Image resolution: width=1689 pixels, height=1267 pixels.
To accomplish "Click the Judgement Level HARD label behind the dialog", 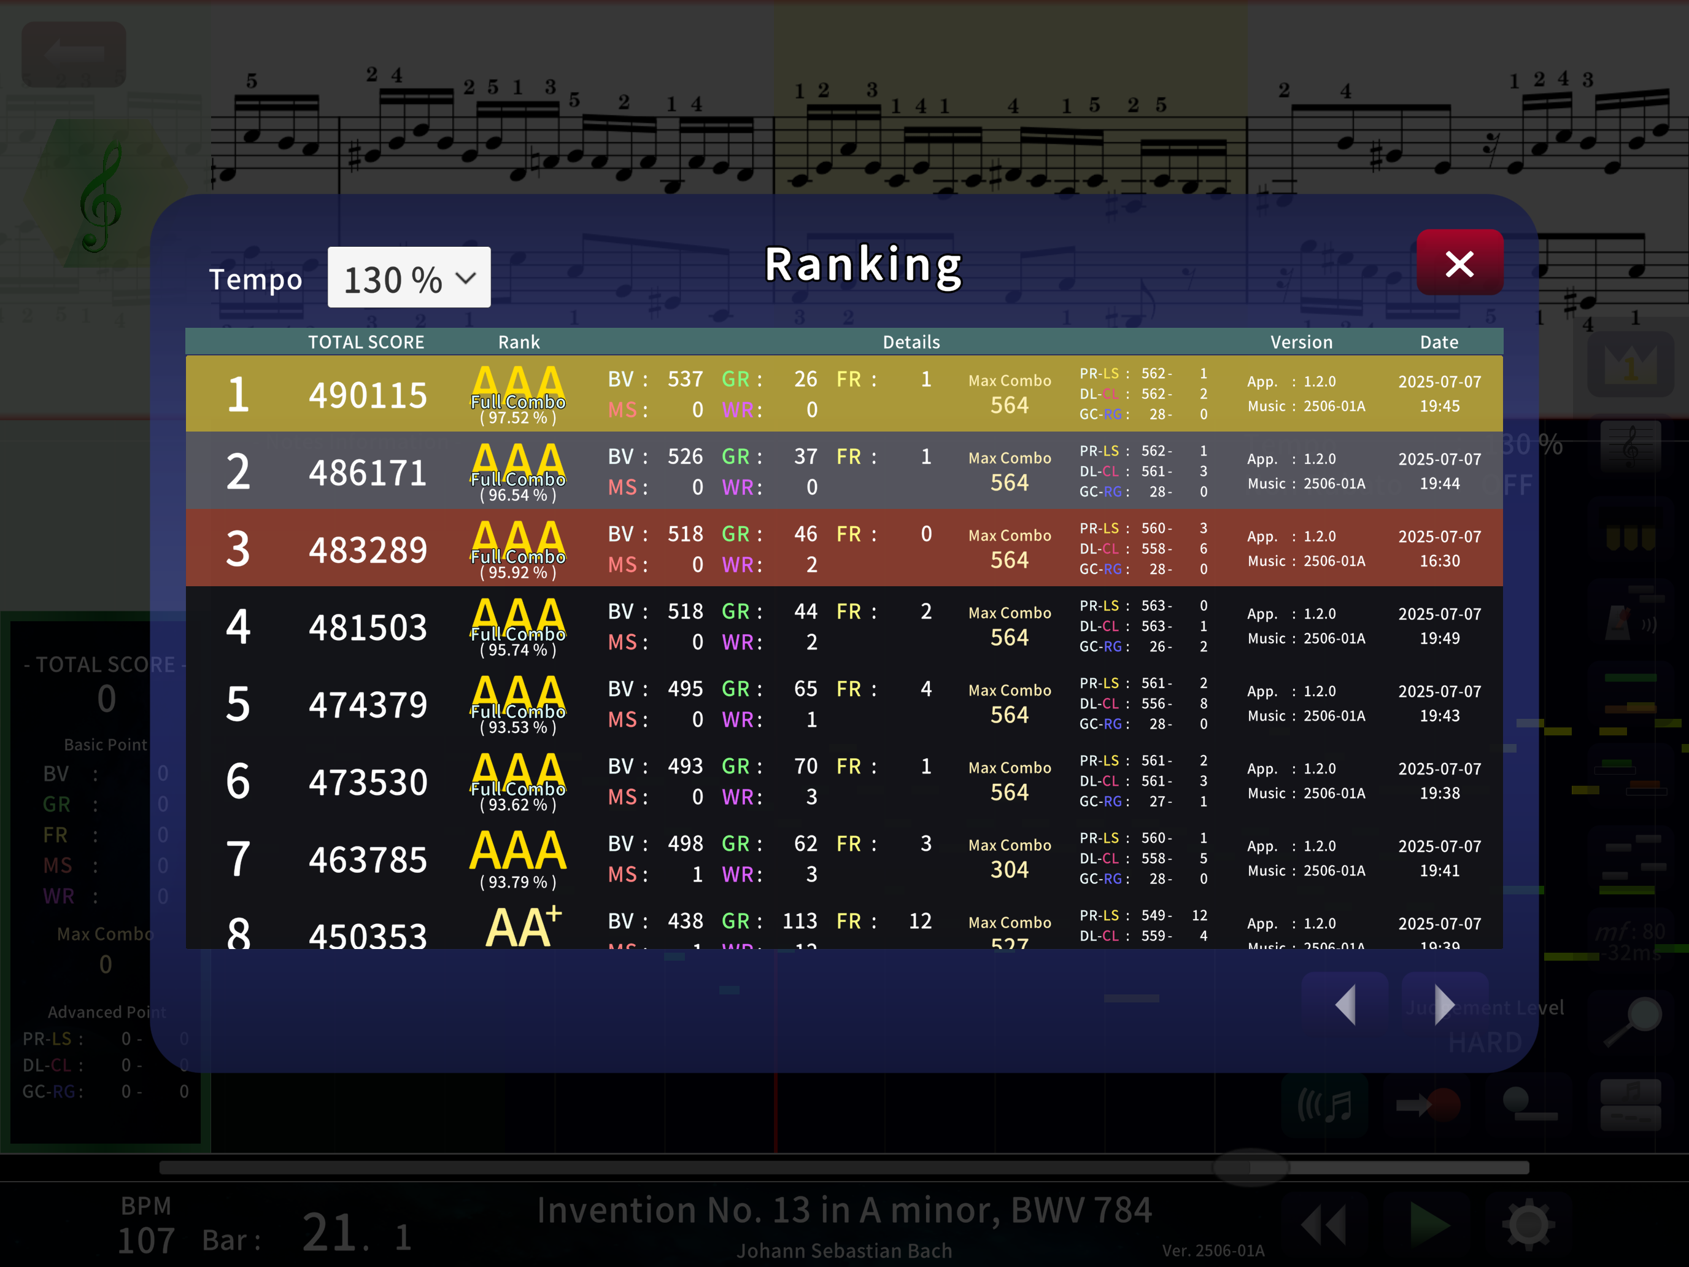I will (x=1485, y=1026).
